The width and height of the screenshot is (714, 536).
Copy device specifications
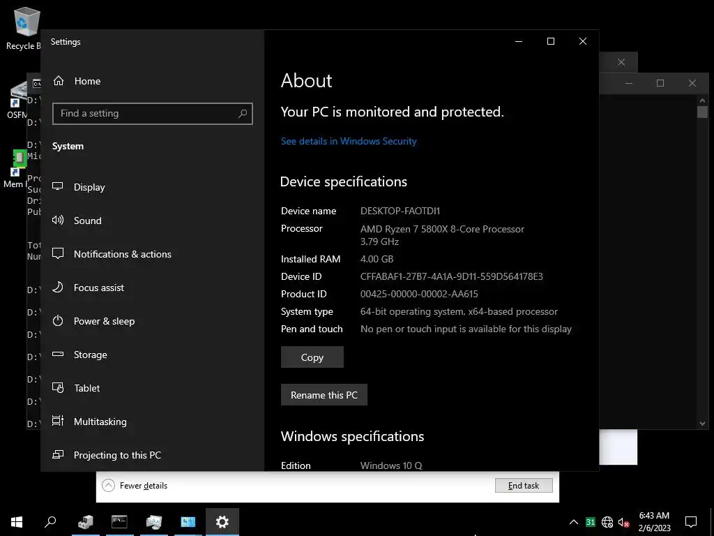(312, 357)
